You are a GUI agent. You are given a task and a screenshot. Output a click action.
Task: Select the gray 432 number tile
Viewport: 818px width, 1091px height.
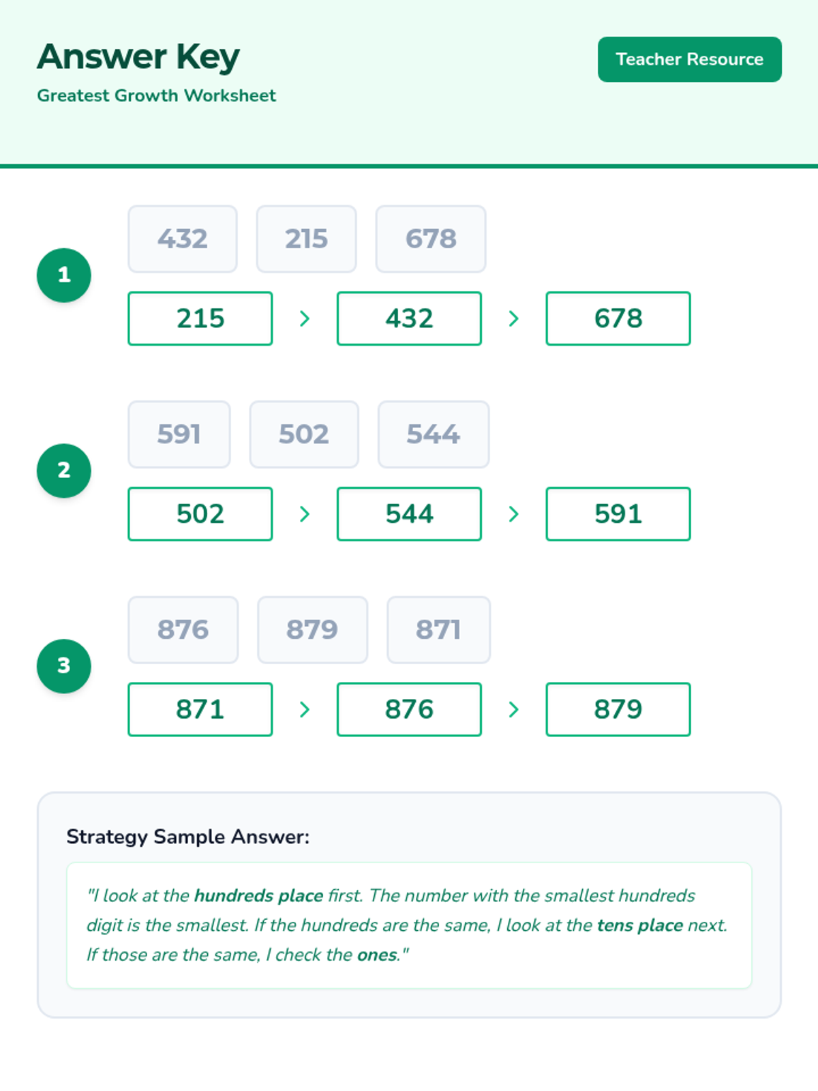coord(183,239)
